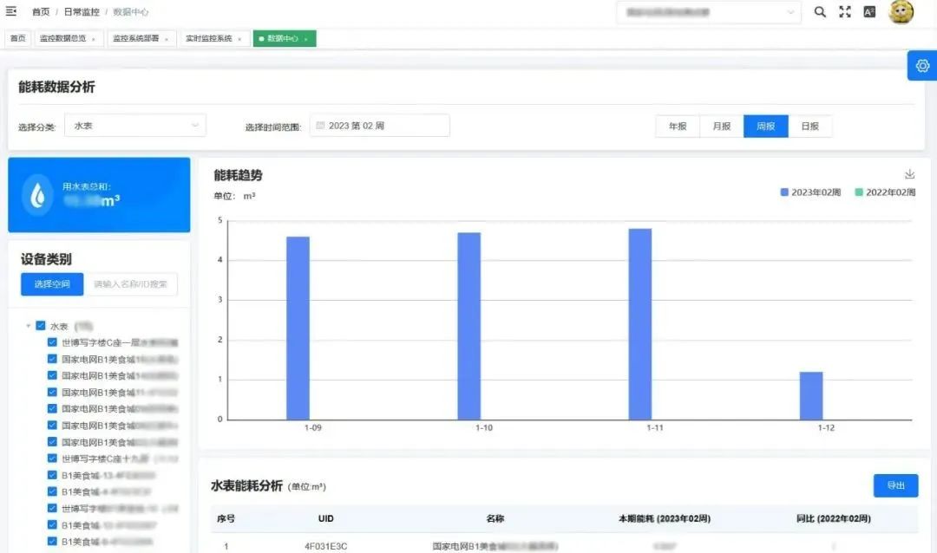Select the 日报 report period

coord(809,126)
